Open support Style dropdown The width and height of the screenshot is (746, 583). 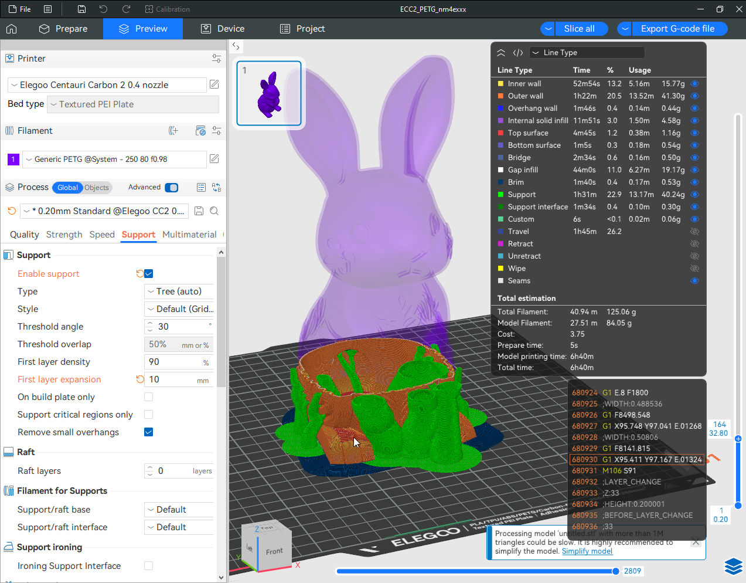[179, 309]
